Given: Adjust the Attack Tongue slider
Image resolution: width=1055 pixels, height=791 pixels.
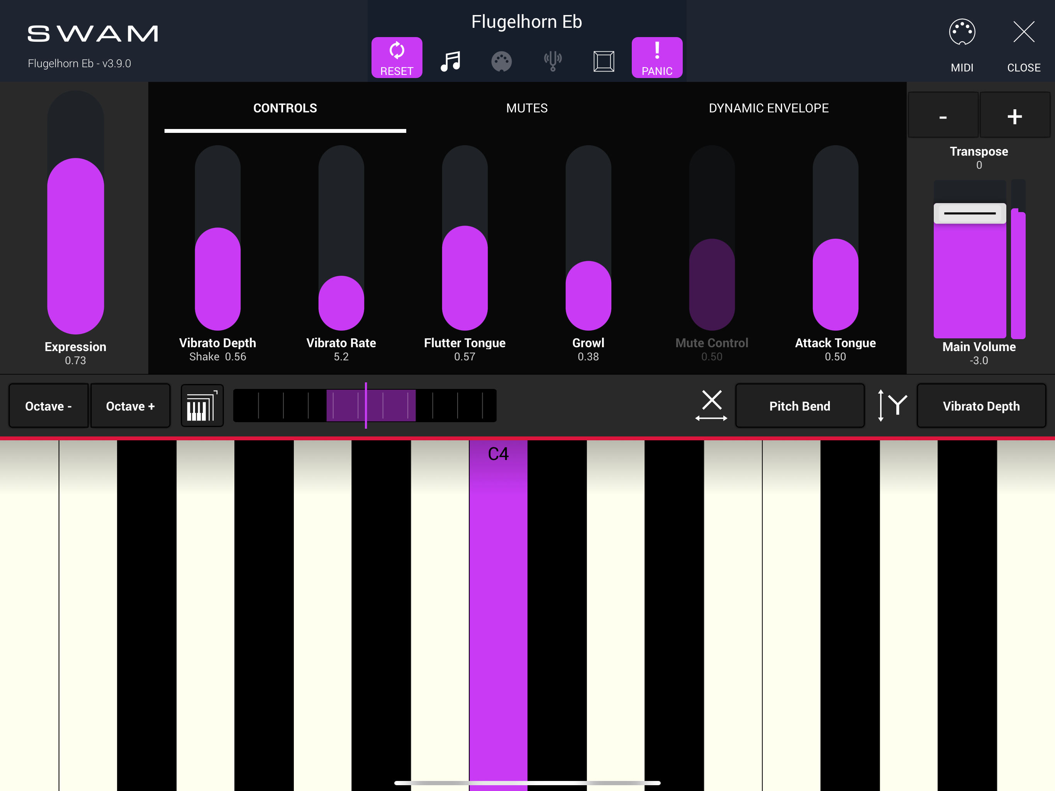Looking at the screenshot, I should tap(835, 238).
